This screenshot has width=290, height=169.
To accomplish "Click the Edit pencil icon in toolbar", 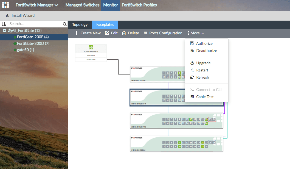I will 107,33.
